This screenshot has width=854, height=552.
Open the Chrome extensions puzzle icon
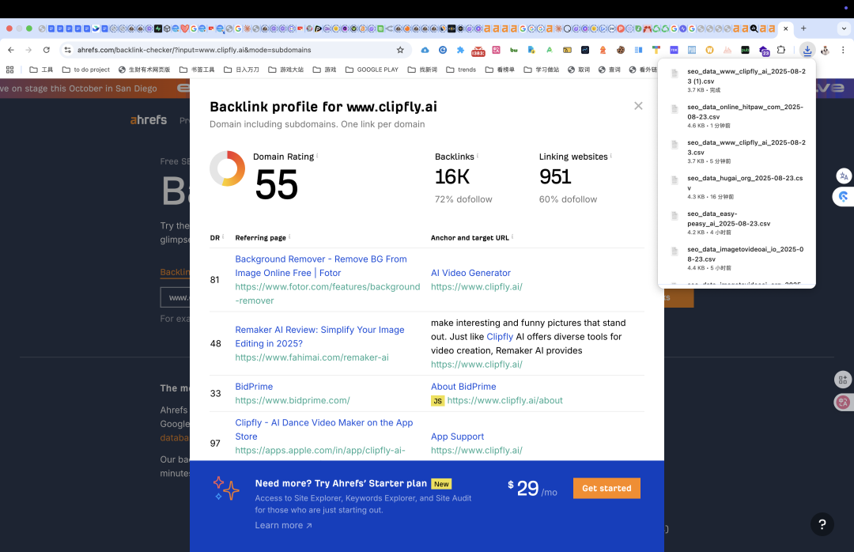781,50
